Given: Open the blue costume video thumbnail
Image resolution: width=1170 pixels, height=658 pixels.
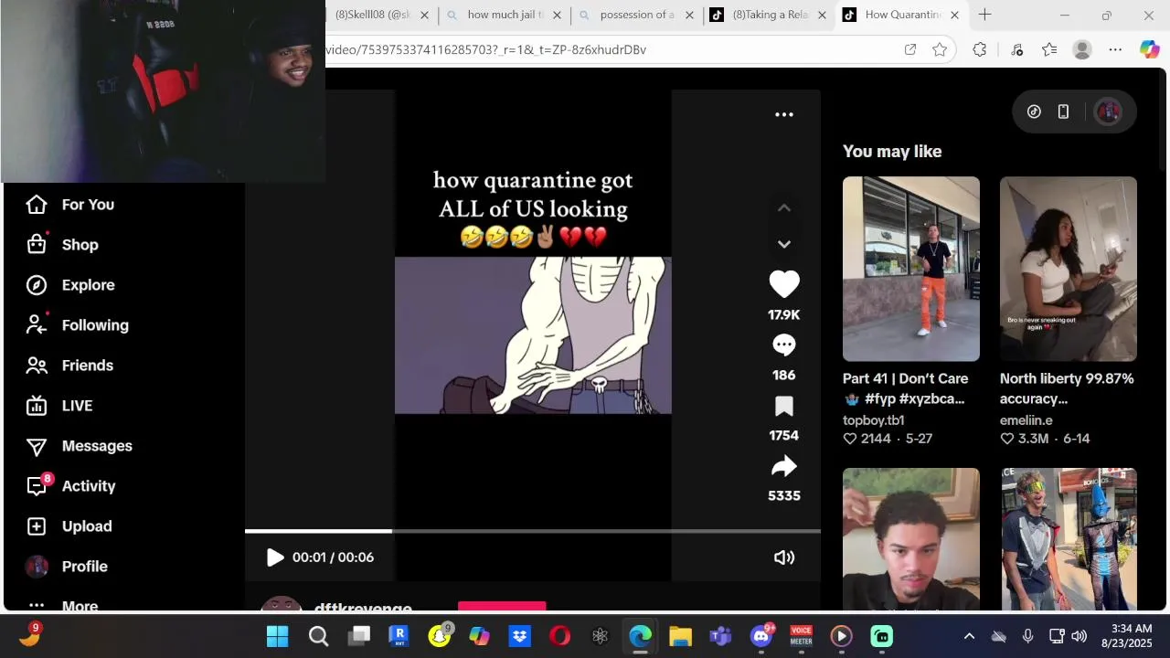Looking at the screenshot, I should point(1069,539).
